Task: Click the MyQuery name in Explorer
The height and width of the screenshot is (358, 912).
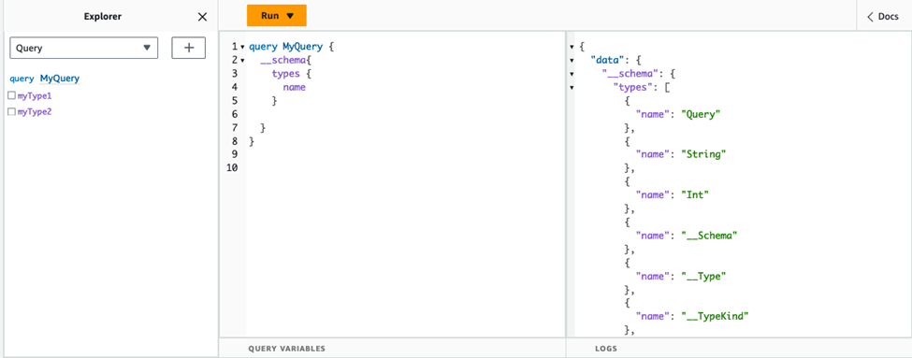Action: [60, 79]
